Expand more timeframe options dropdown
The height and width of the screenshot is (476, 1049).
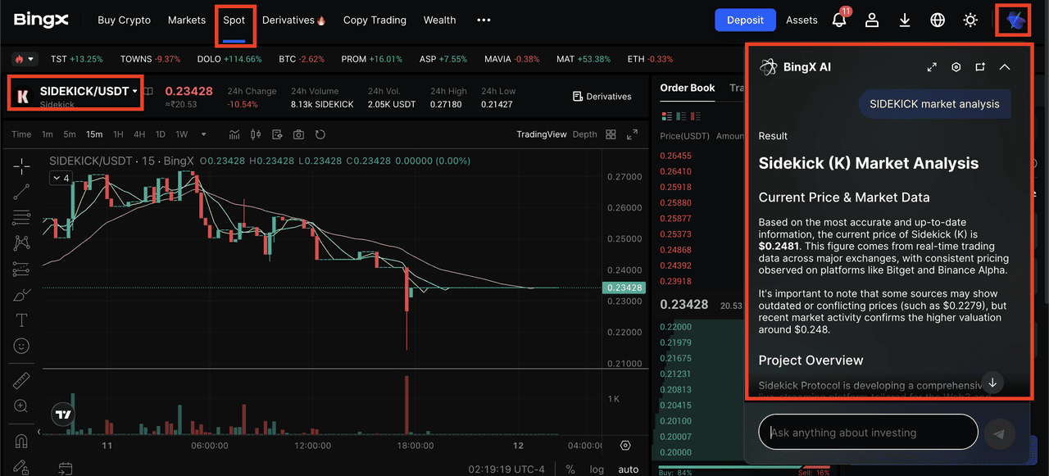pos(203,134)
